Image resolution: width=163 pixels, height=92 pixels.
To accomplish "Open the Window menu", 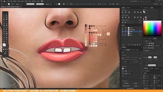I will click(x=34, y=1).
